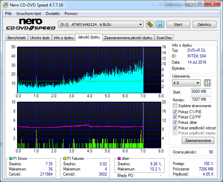Click the drive options tools icon
This screenshot has width=223, height=182.
150,24
